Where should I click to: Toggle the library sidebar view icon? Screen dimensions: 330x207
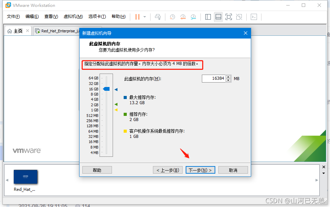pos(208,17)
